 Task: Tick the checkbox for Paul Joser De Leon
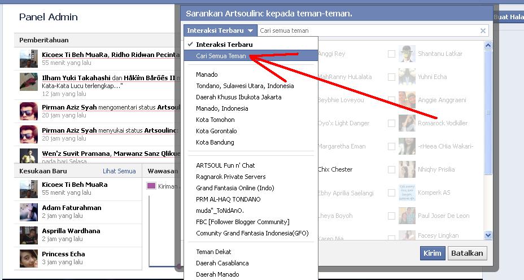[392, 216]
